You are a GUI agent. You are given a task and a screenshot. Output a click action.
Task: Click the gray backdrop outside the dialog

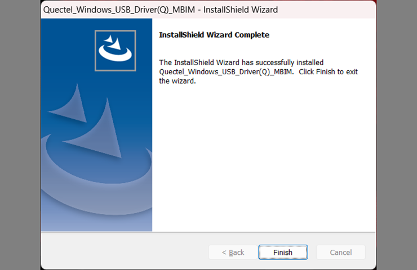[20, 135]
